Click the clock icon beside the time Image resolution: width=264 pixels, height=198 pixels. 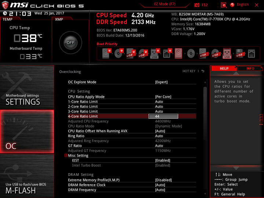tap(5, 13)
